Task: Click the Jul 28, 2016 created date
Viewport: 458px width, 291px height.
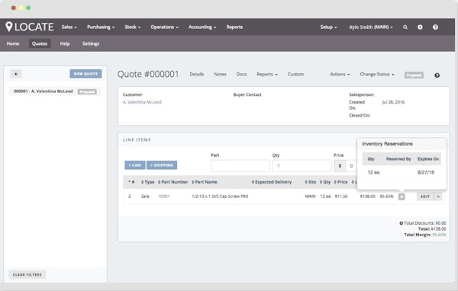Action: 393,102
